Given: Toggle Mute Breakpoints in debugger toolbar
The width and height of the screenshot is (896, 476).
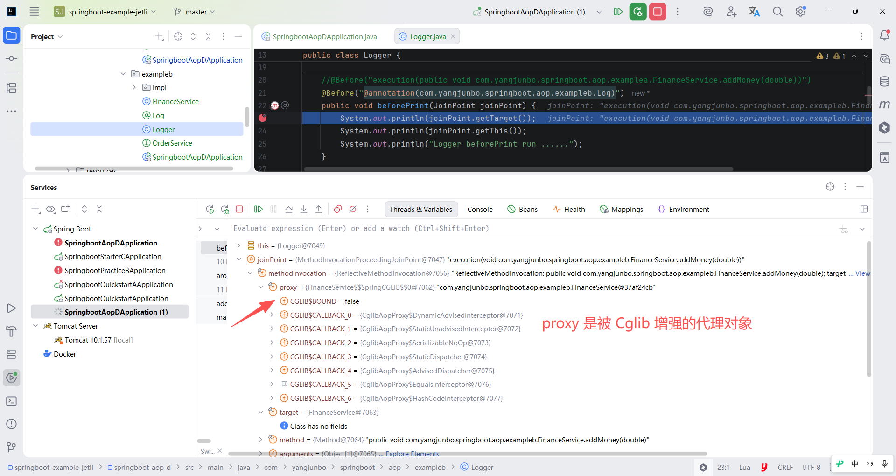Looking at the screenshot, I should 353,209.
